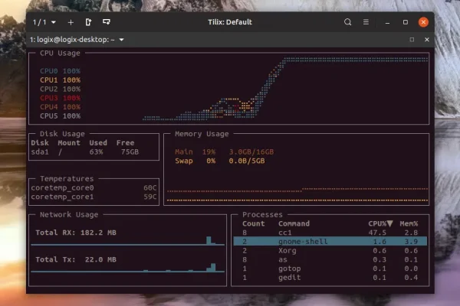This screenshot has width=460, height=306.
Task: Select the red CPU3 100% legend entry
Action: tap(60, 98)
